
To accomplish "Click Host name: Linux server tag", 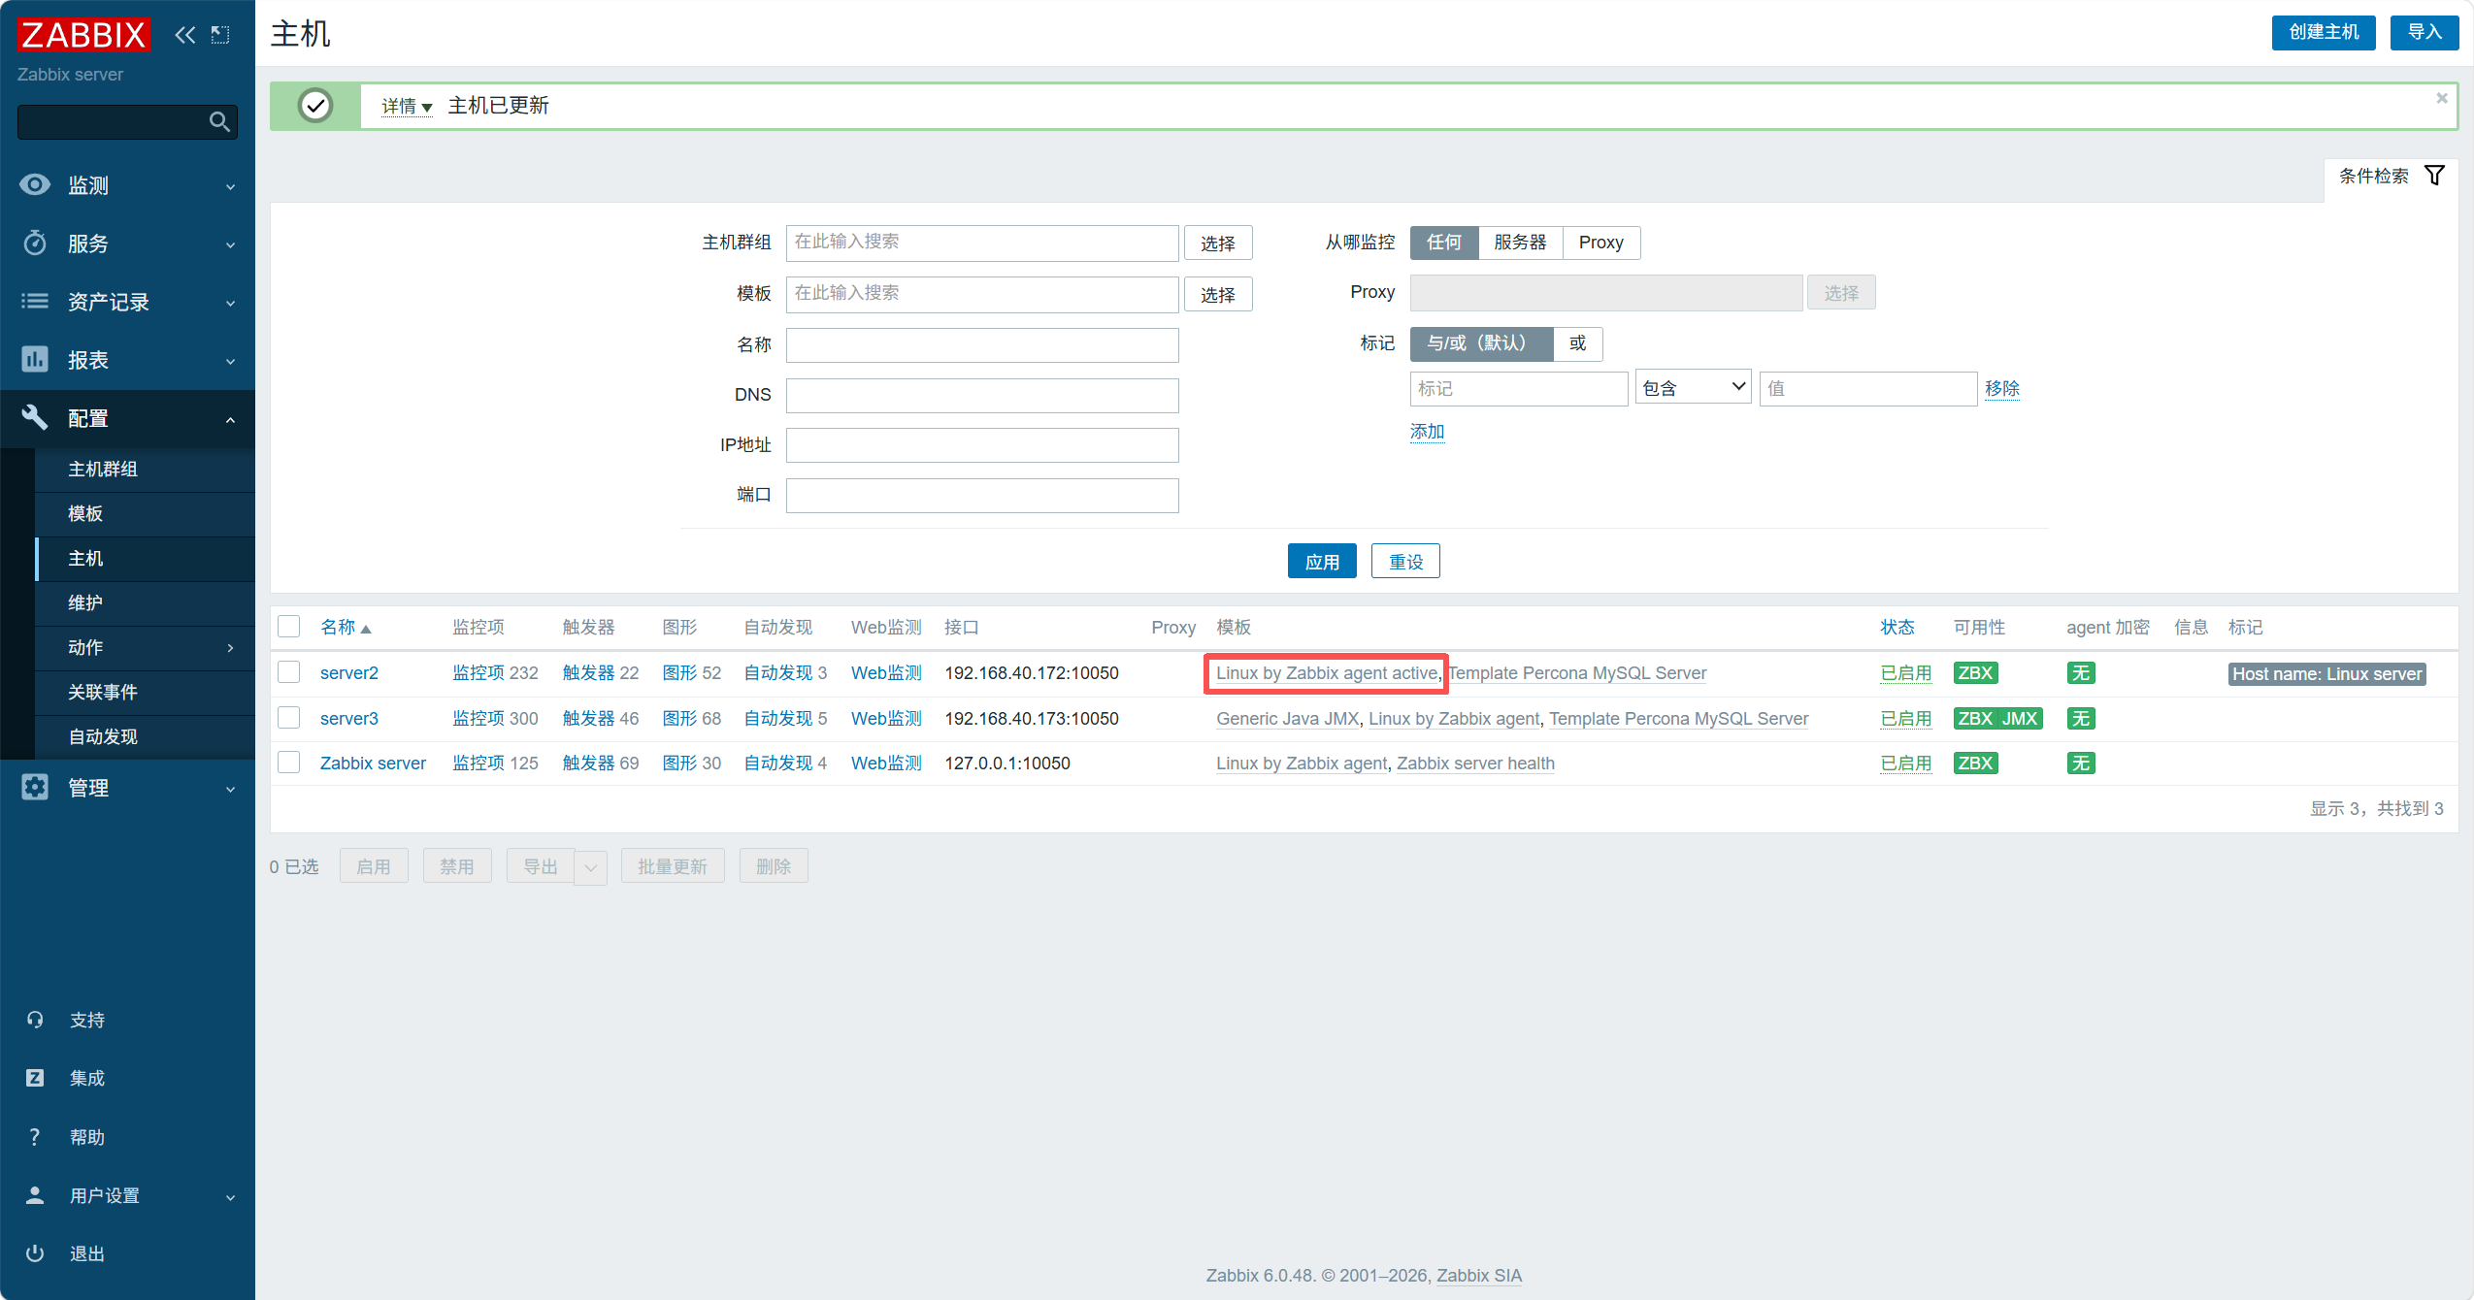I will click(x=2327, y=674).
